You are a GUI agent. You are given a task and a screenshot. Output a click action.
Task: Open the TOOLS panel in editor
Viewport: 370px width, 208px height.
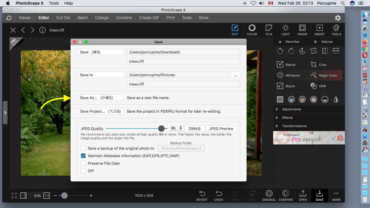pos(336,30)
